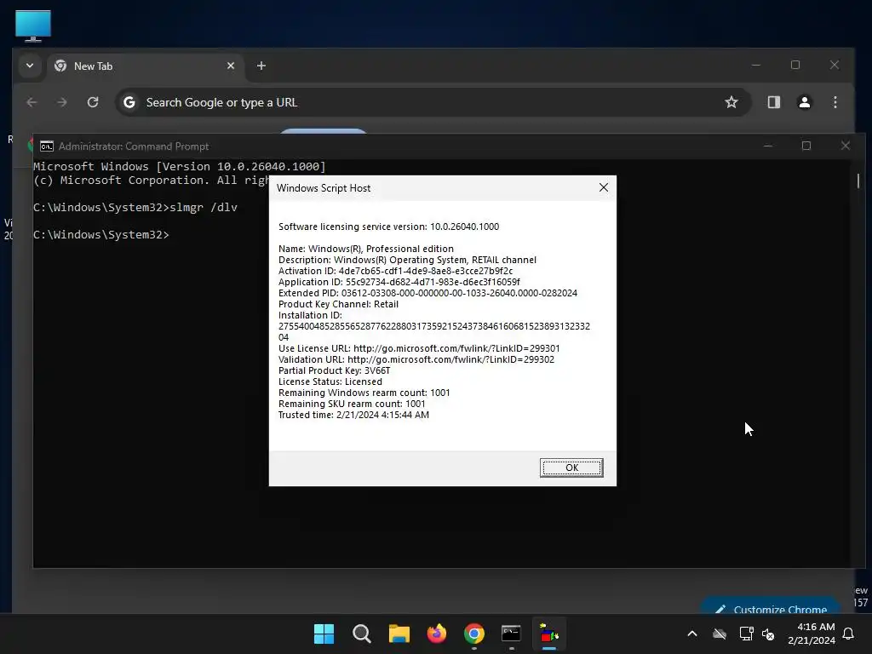Click the "Product Key Channel: Retail" line
This screenshot has width=872, height=654.
[338, 304]
